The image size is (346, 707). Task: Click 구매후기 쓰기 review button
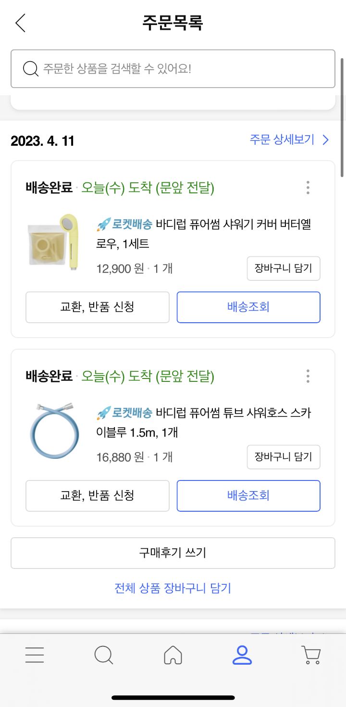tap(173, 553)
